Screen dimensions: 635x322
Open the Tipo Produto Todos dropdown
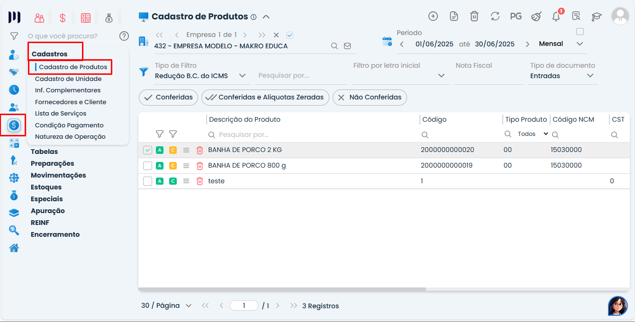click(x=533, y=134)
